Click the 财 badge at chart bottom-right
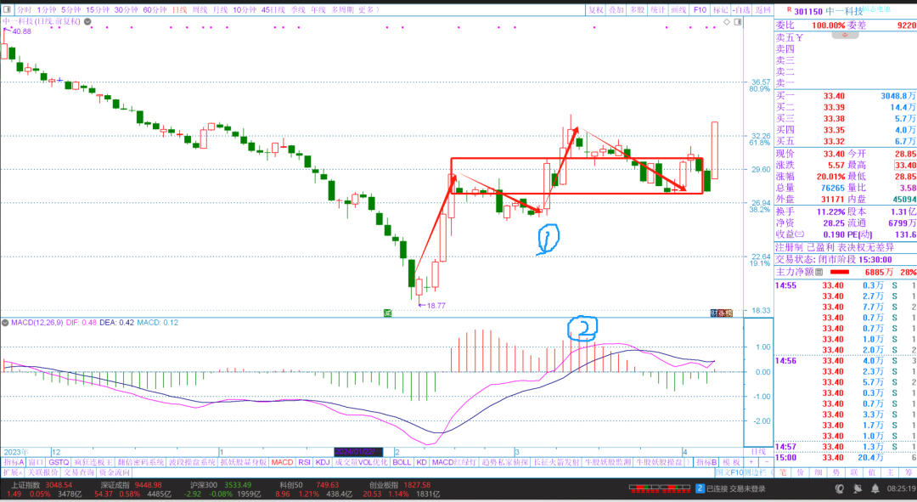This screenshot has height=502, width=917. [x=715, y=313]
